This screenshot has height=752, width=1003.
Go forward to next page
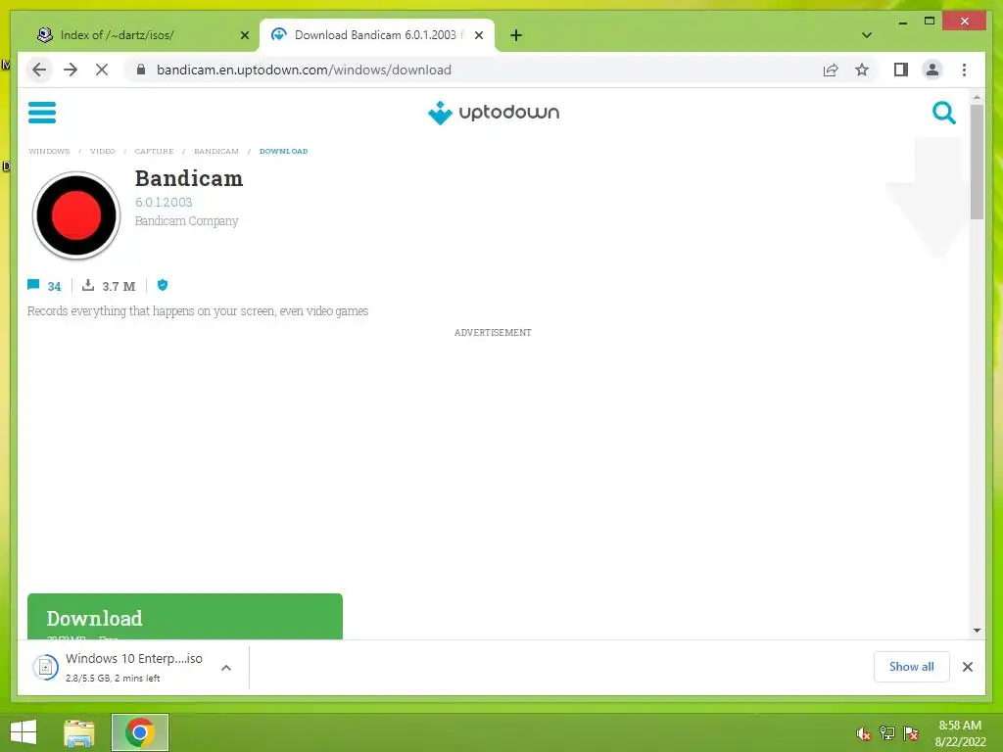point(71,70)
